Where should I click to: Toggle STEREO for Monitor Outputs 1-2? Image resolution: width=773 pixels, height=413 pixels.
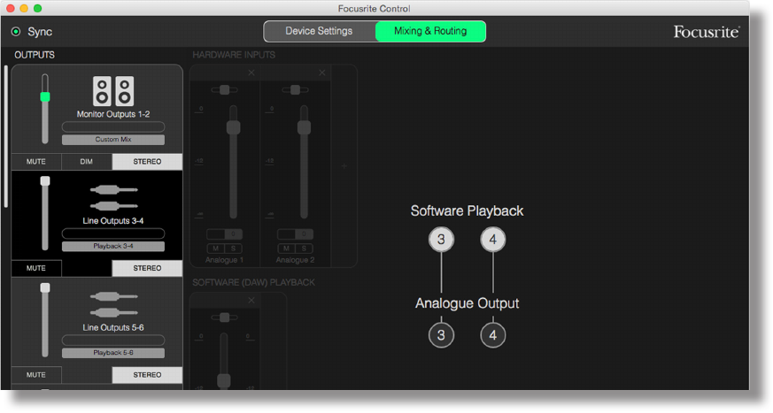[147, 162]
